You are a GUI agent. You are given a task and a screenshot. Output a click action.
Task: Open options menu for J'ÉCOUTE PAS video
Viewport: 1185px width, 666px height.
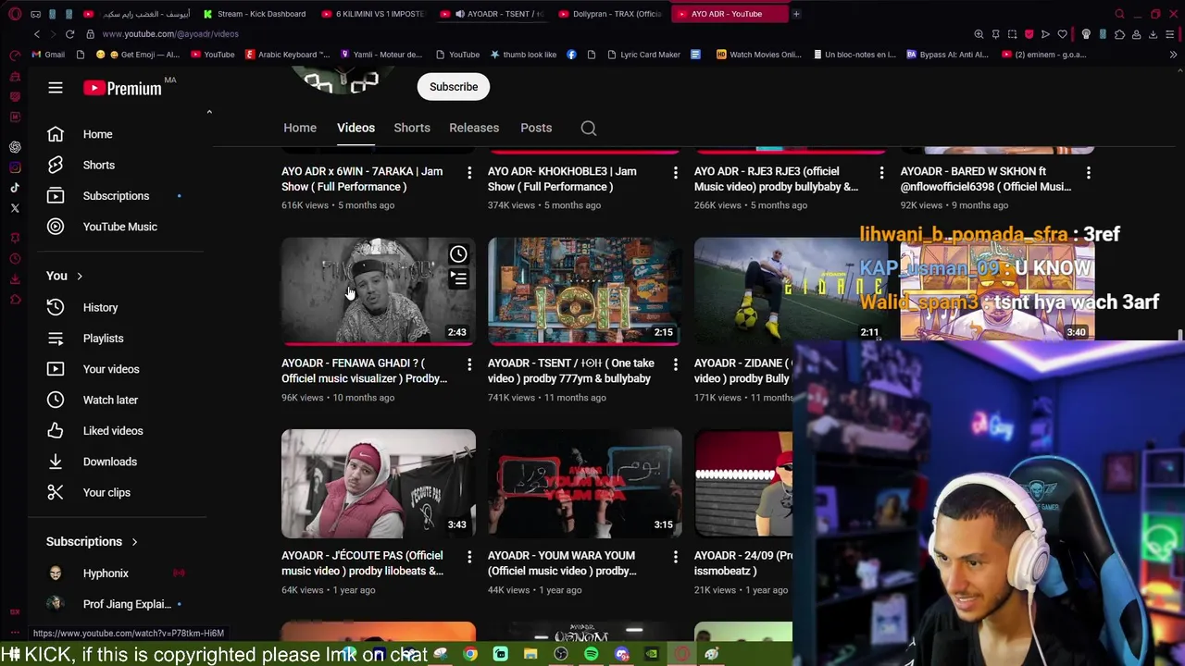[x=469, y=558]
